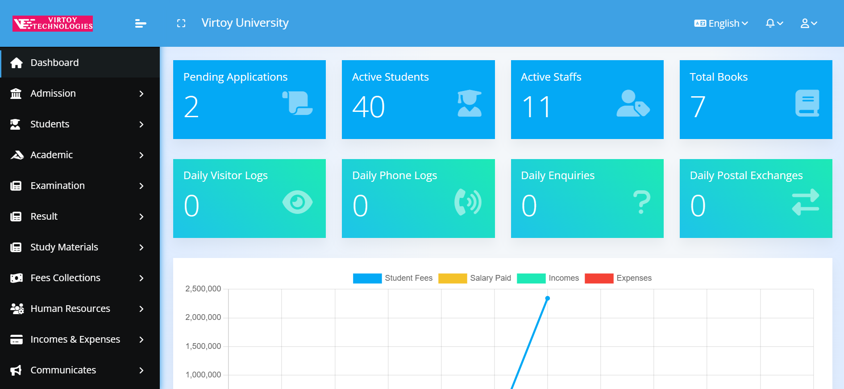Click the Total Books count 7
The height and width of the screenshot is (389, 844).
pos(698,107)
